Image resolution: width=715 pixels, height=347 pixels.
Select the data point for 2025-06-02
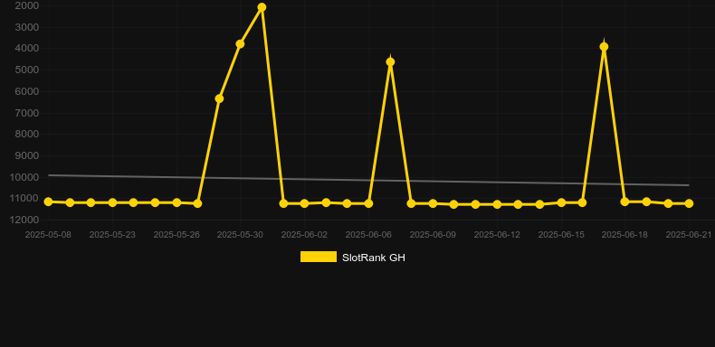[305, 203]
